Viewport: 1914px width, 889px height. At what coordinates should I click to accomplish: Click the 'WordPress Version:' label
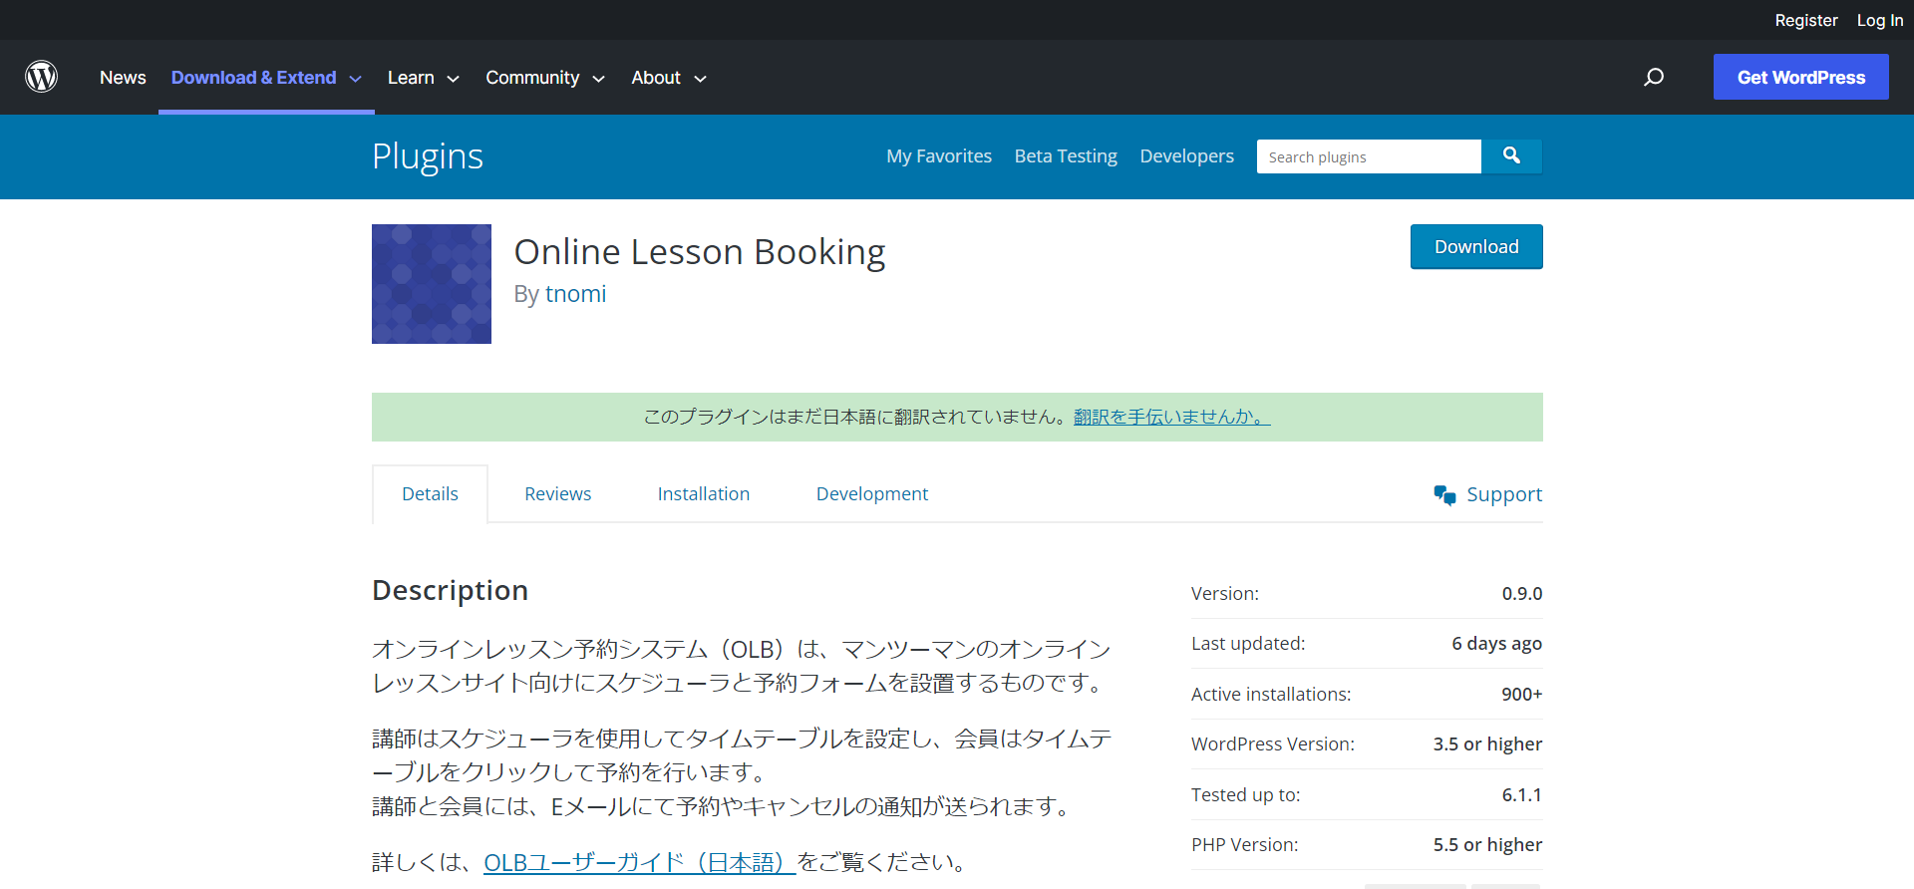1273,743
